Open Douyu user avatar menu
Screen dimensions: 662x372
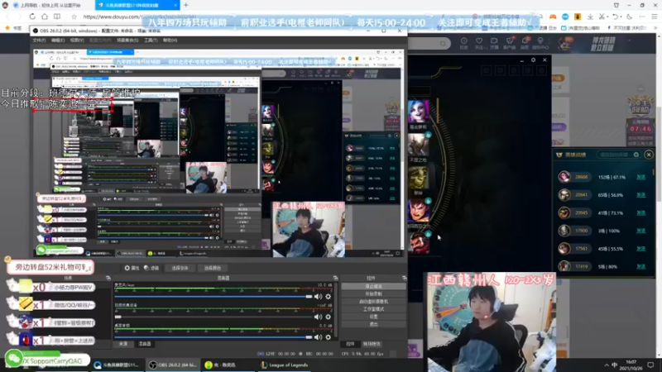tap(565, 43)
